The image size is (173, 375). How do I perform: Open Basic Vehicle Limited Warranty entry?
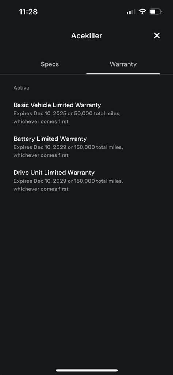pos(67,113)
